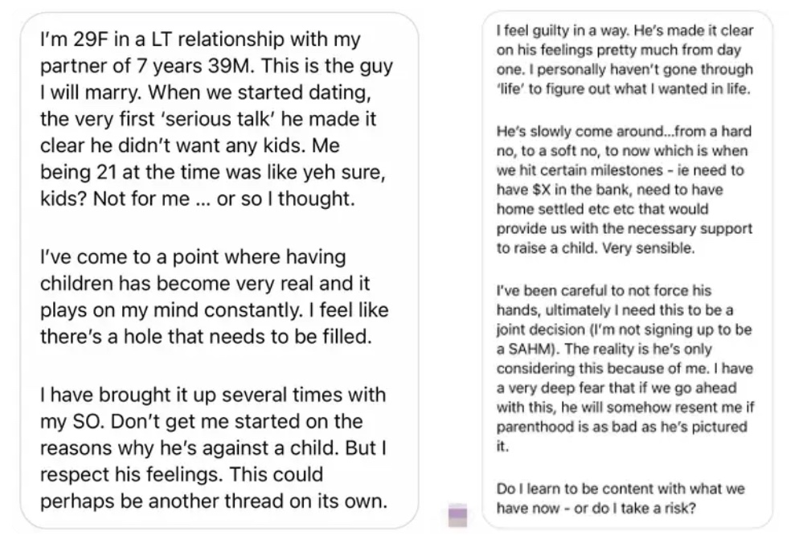Click the paragraph starting "I've come to a point"
The width and height of the screenshot is (807, 540).
click(214, 297)
